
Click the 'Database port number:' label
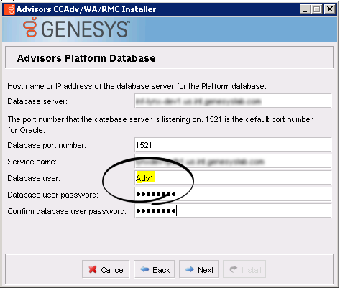point(47,145)
